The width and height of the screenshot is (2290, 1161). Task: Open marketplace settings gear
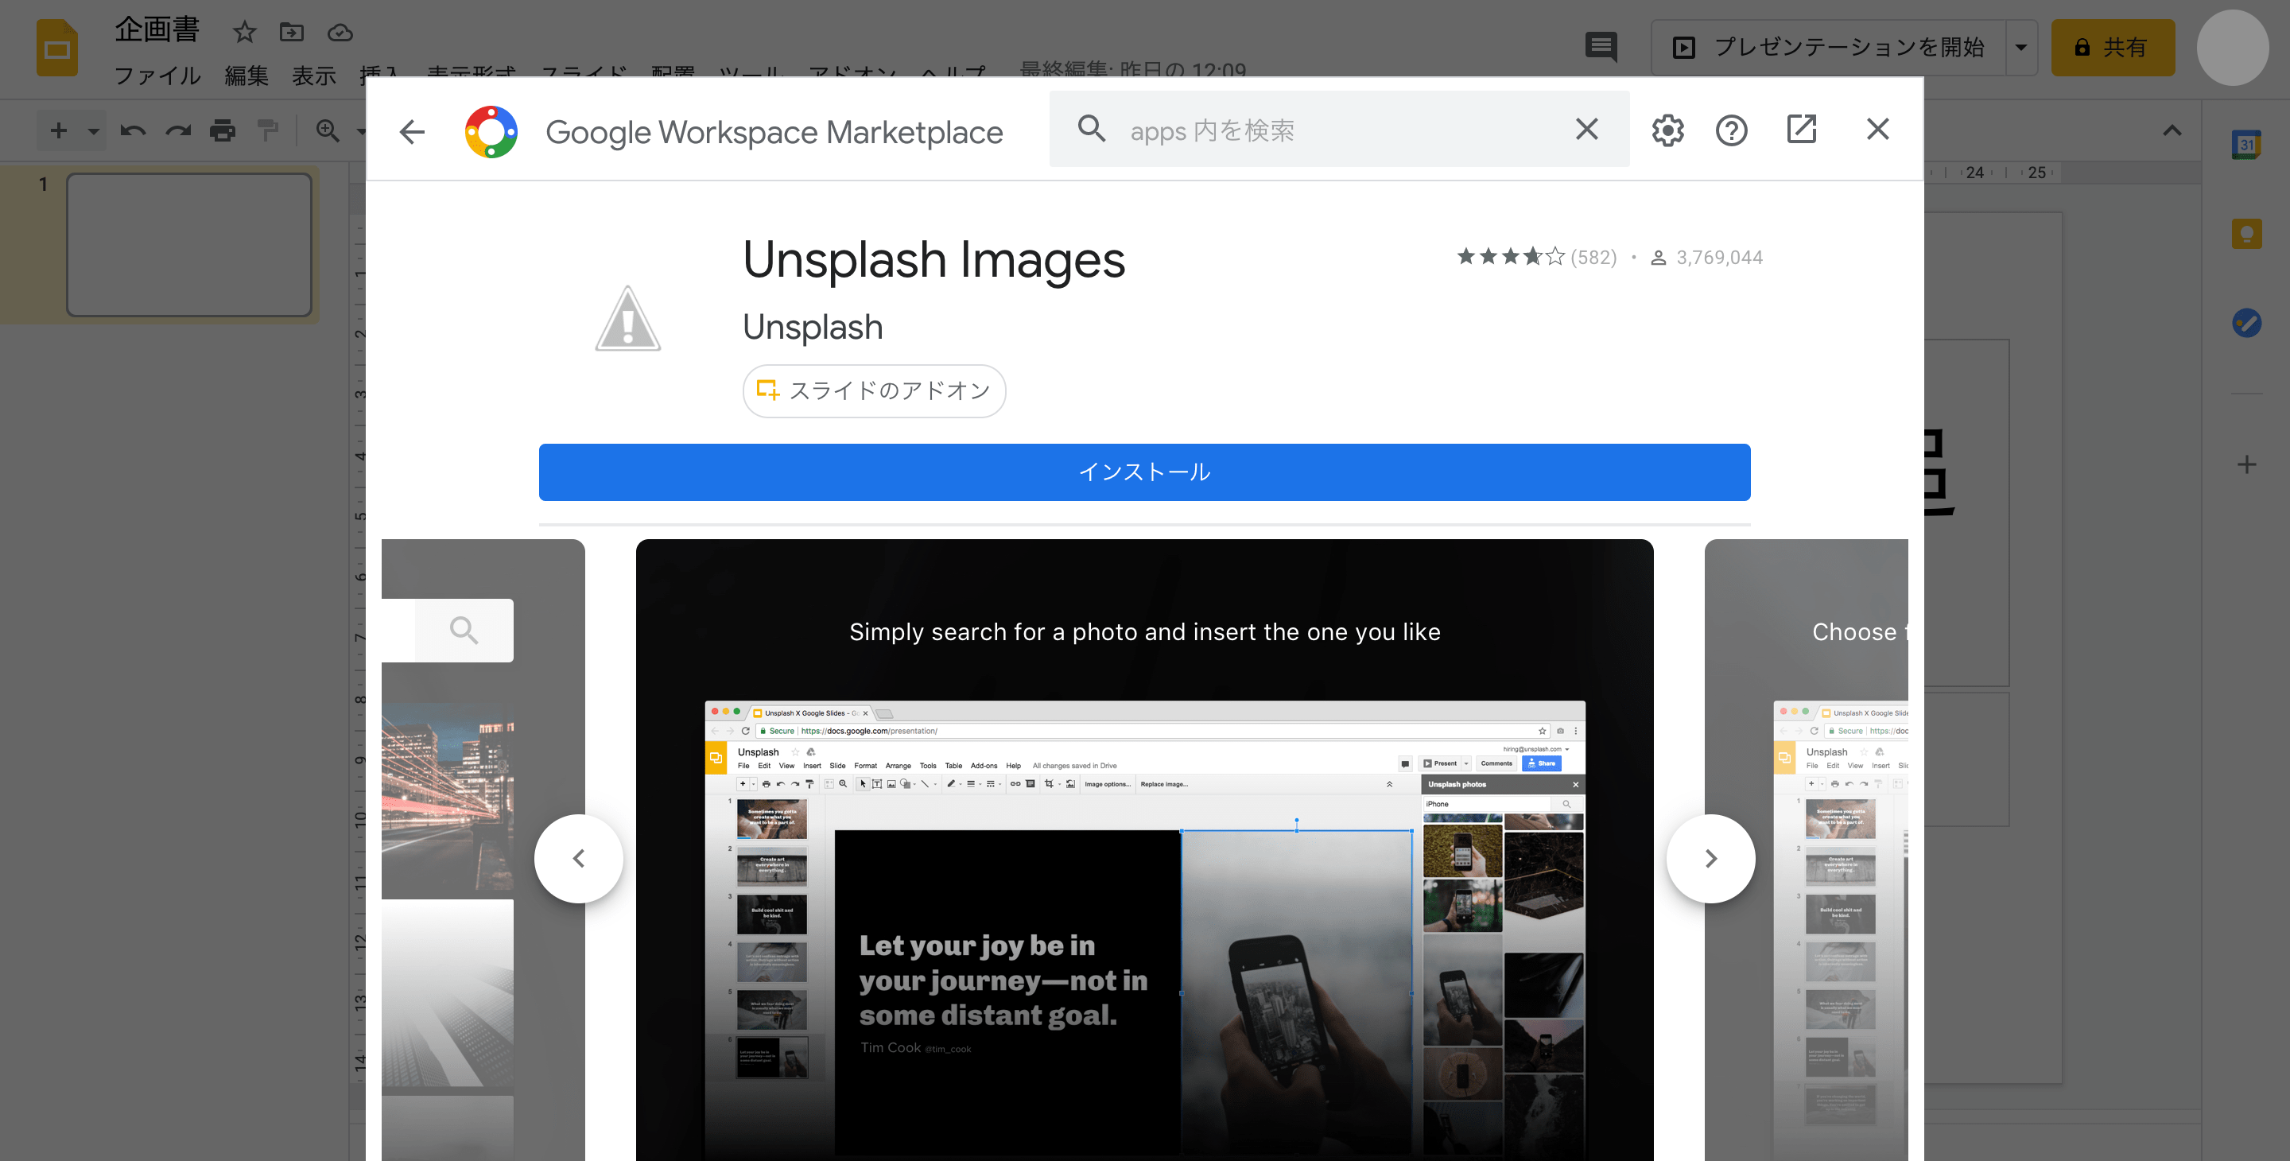point(1667,130)
